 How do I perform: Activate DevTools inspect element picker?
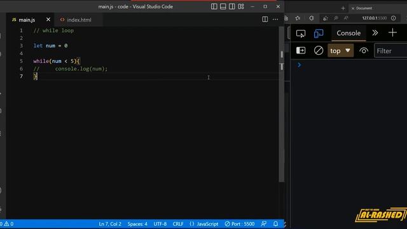point(301,34)
